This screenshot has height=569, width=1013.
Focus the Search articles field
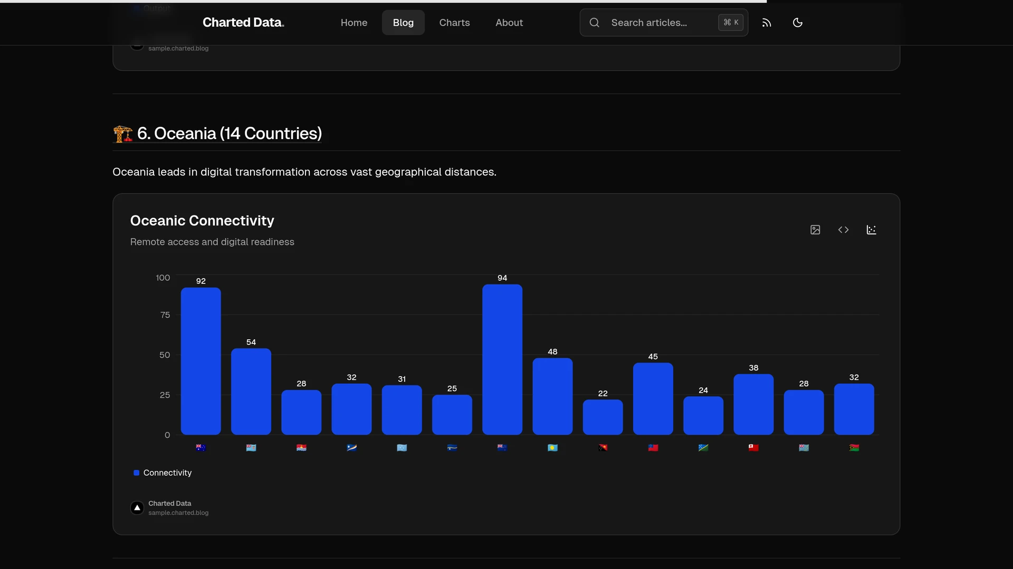[x=664, y=23]
